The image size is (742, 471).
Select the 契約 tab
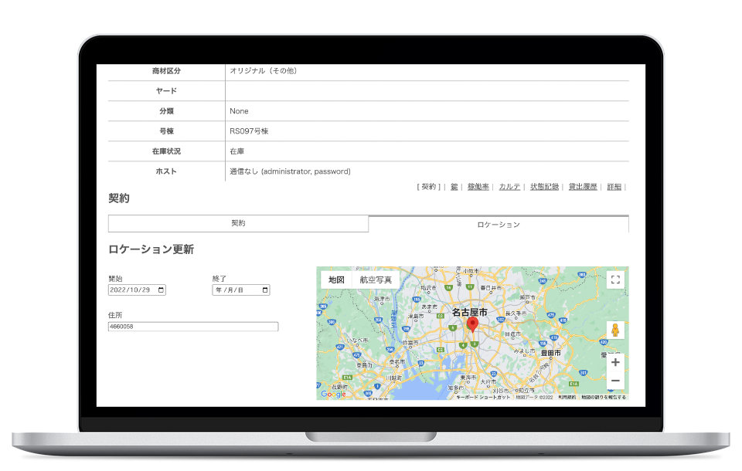238,223
